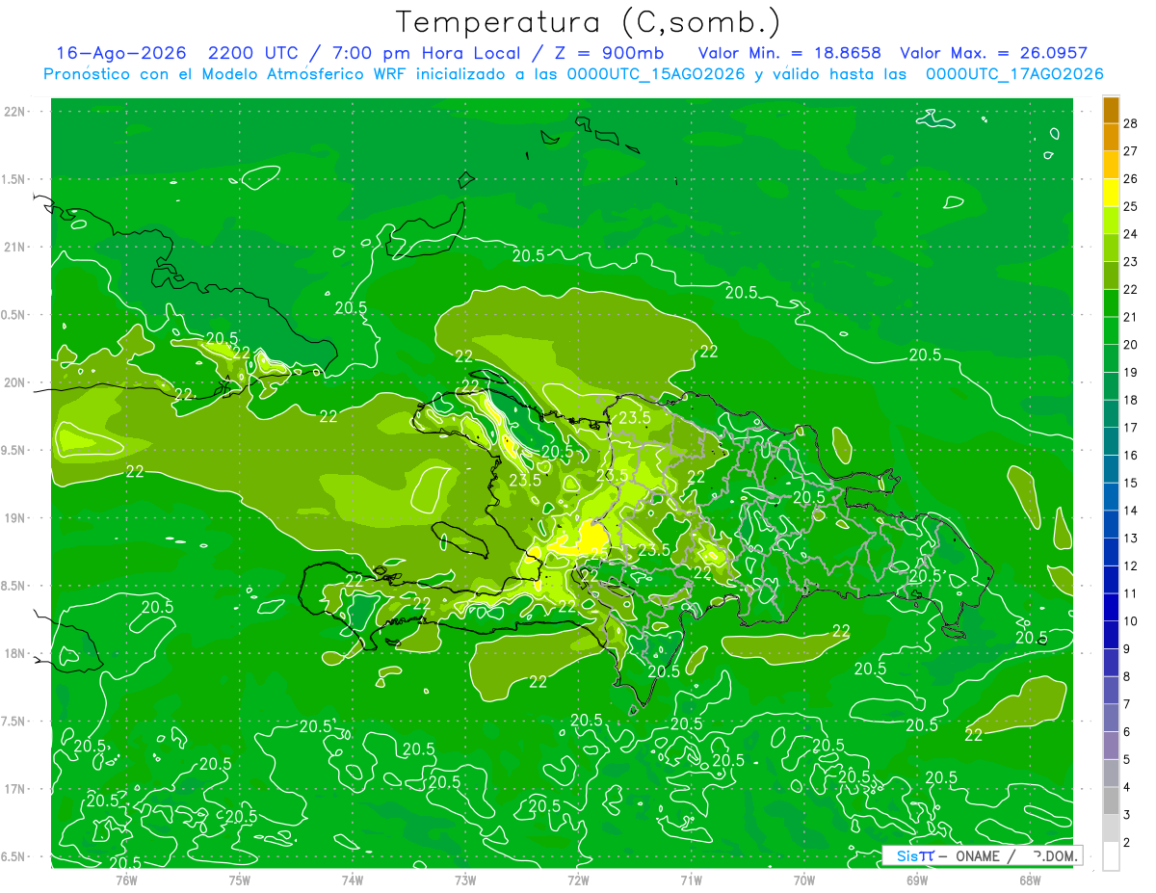
Task: Click color bar label "13"
Action: (x=1131, y=538)
